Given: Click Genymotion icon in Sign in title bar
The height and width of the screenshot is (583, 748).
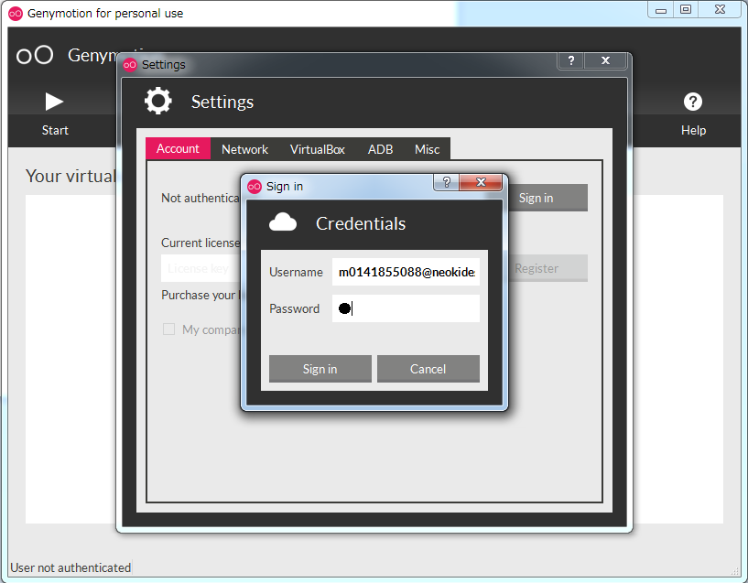Looking at the screenshot, I should [255, 187].
